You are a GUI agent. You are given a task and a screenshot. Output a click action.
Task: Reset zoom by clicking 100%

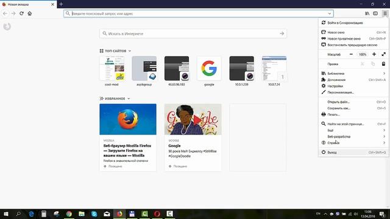[x=363, y=54]
